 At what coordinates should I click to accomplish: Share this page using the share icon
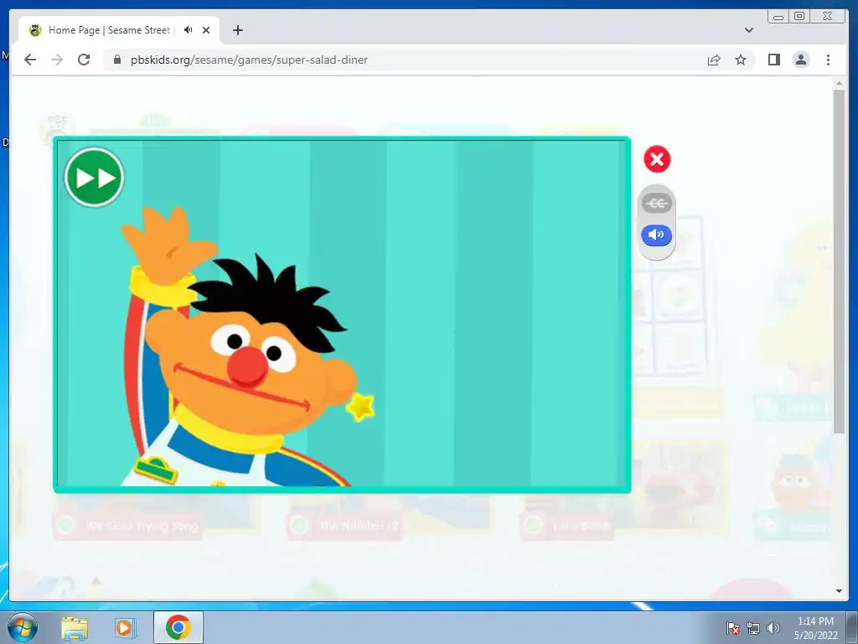(714, 60)
